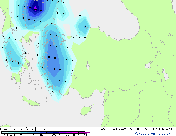Click the arrow tip beyond 50 on legend
Viewport: 176px width, 136px height.
point(88,132)
